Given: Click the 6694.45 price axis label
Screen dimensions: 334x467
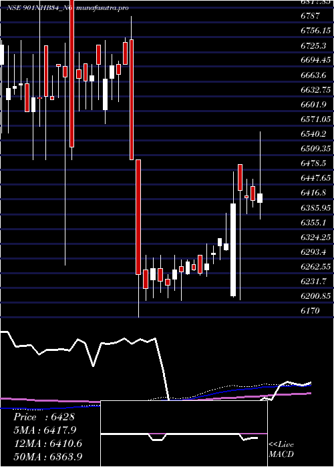Looking at the screenshot, I should click(x=315, y=60).
